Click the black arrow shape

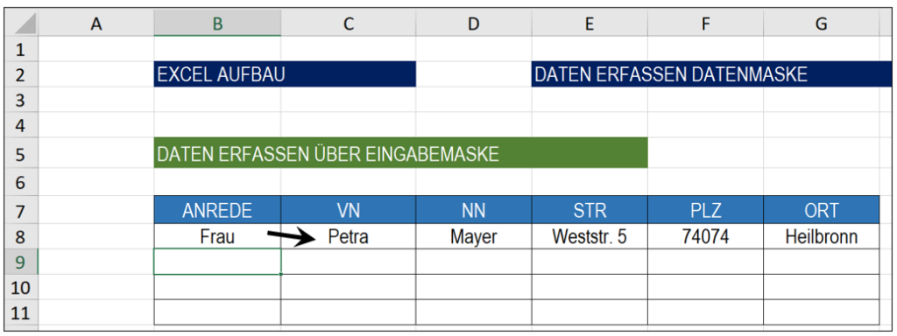pos(292,236)
